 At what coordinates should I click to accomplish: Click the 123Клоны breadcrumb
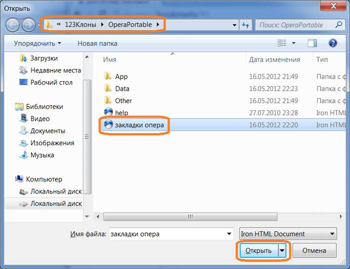(80, 25)
